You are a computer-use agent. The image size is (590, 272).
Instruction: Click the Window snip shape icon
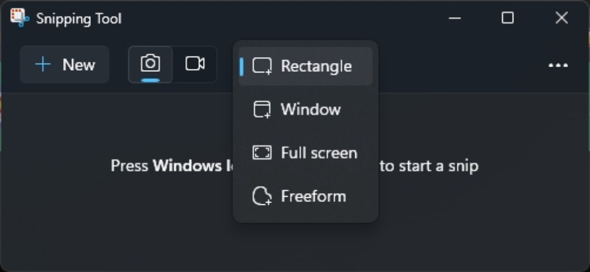point(262,110)
